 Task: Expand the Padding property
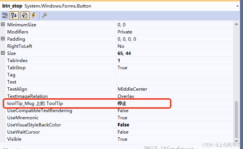(3, 39)
